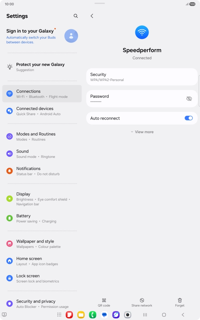Image resolution: width=200 pixels, height=320 pixels.
Task: Open Sound settings
Action: click(x=42, y=154)
